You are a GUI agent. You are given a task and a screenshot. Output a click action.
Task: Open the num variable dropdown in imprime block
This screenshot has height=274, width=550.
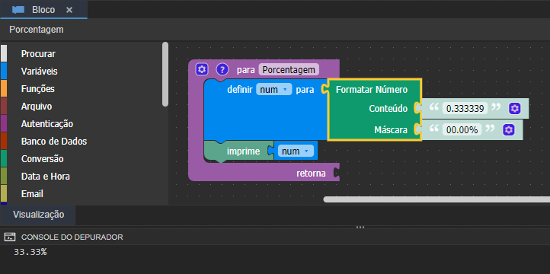(296, 151)
